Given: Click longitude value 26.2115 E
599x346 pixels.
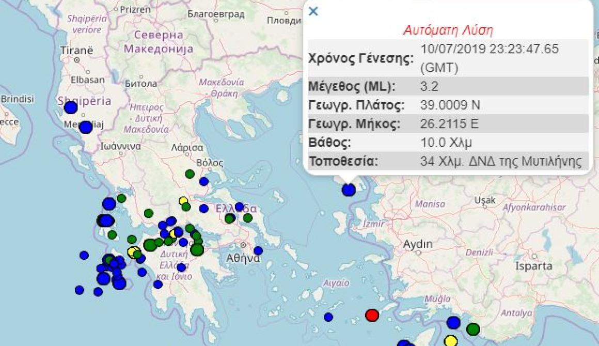Looking at the screenshot, I should 449,123.
